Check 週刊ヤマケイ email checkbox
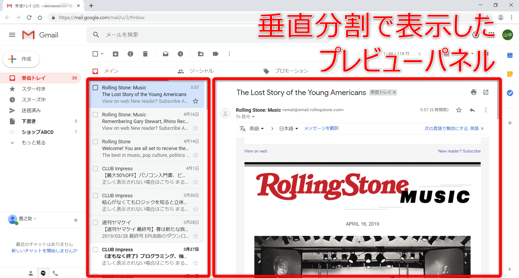 95,223
